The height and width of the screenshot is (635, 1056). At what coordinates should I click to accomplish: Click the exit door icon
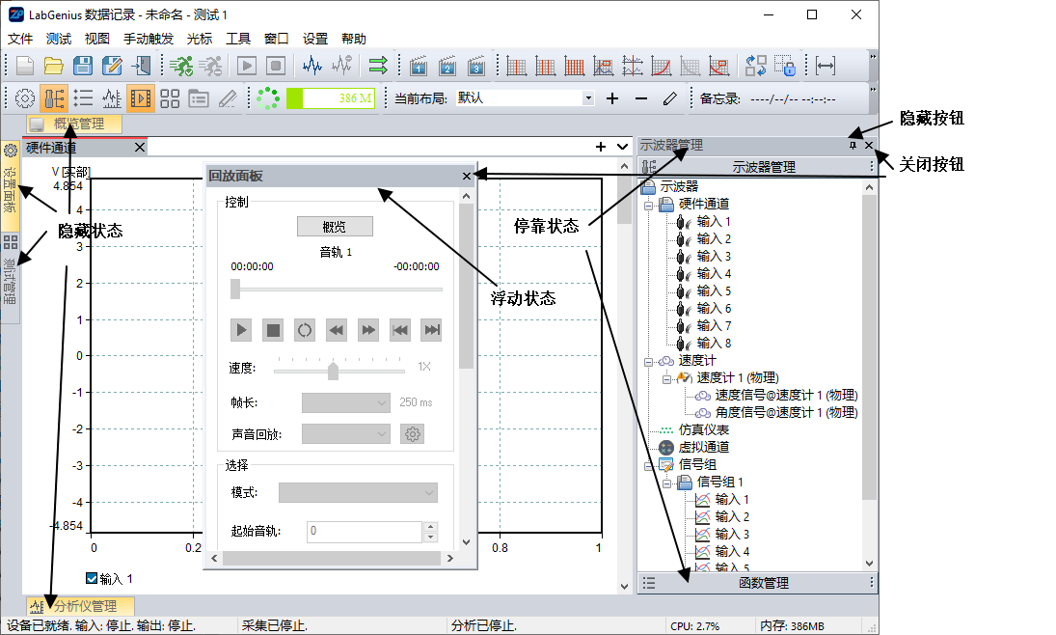(x=142, y=66)
